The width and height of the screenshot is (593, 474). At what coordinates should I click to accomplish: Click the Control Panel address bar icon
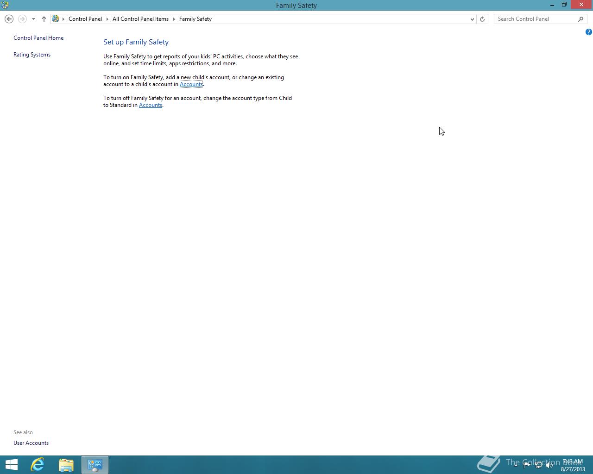point(56,19)
